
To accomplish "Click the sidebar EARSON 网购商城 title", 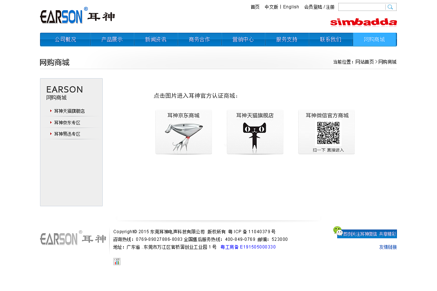I will (x=64, y=93).
